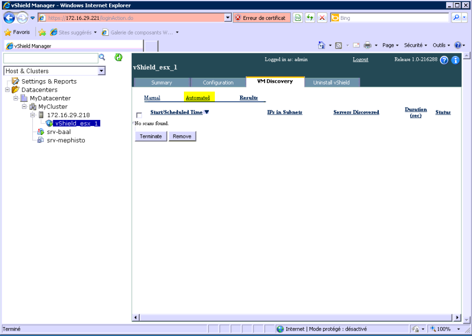Switch to the Configuration tab
The height and width of the screenshot is (336, 472).
tap(218, 83)
